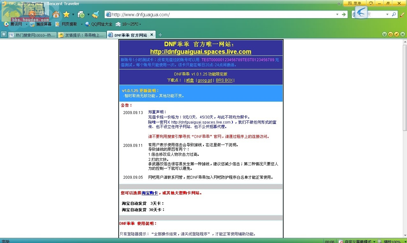407x243 pixels.
Task: Open the 腾讯网 bookmark
Action: pos(13,24)
